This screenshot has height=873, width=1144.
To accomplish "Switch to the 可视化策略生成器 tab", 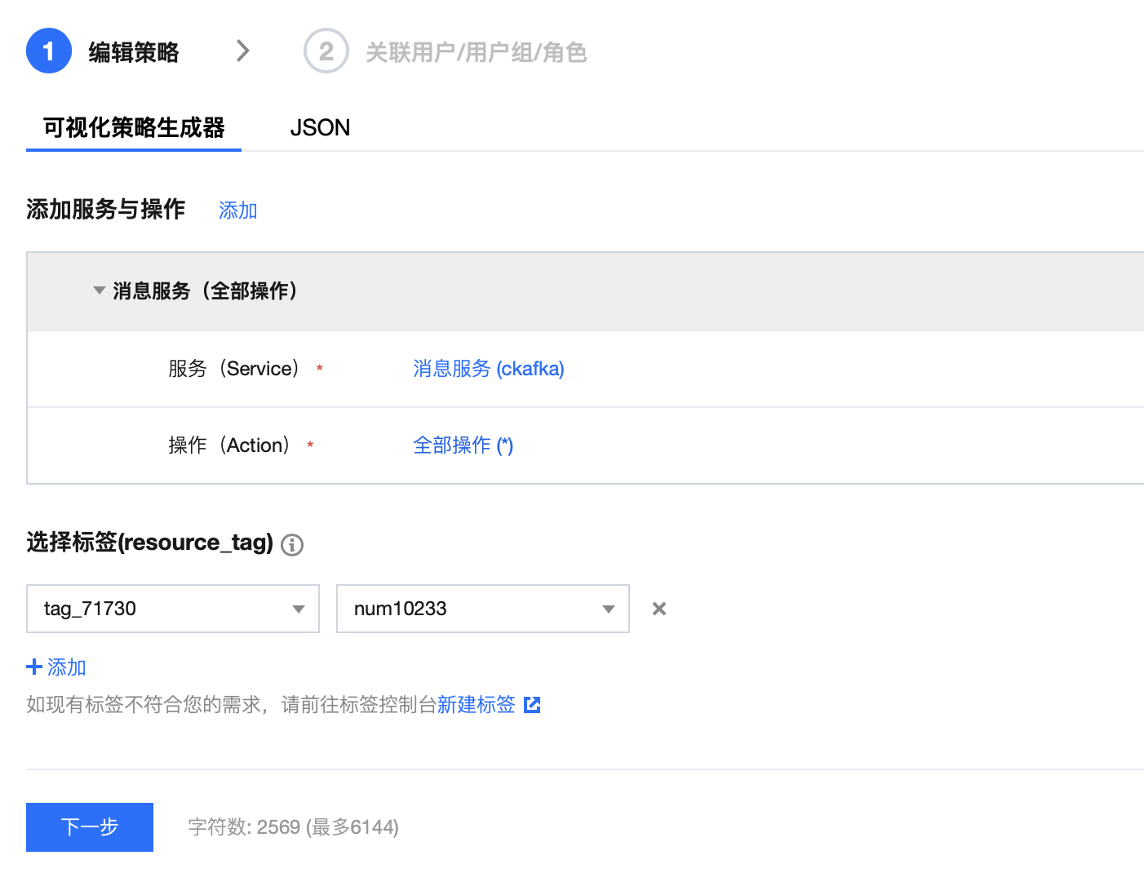I will (x=134, y=128).
